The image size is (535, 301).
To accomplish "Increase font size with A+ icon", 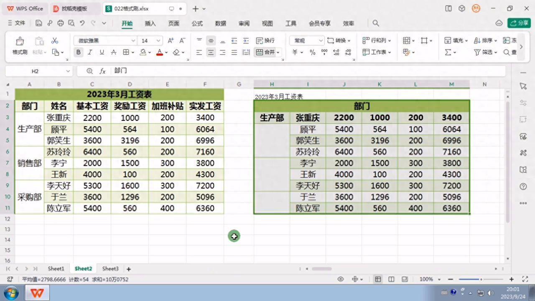I will (x=171, y=41).
